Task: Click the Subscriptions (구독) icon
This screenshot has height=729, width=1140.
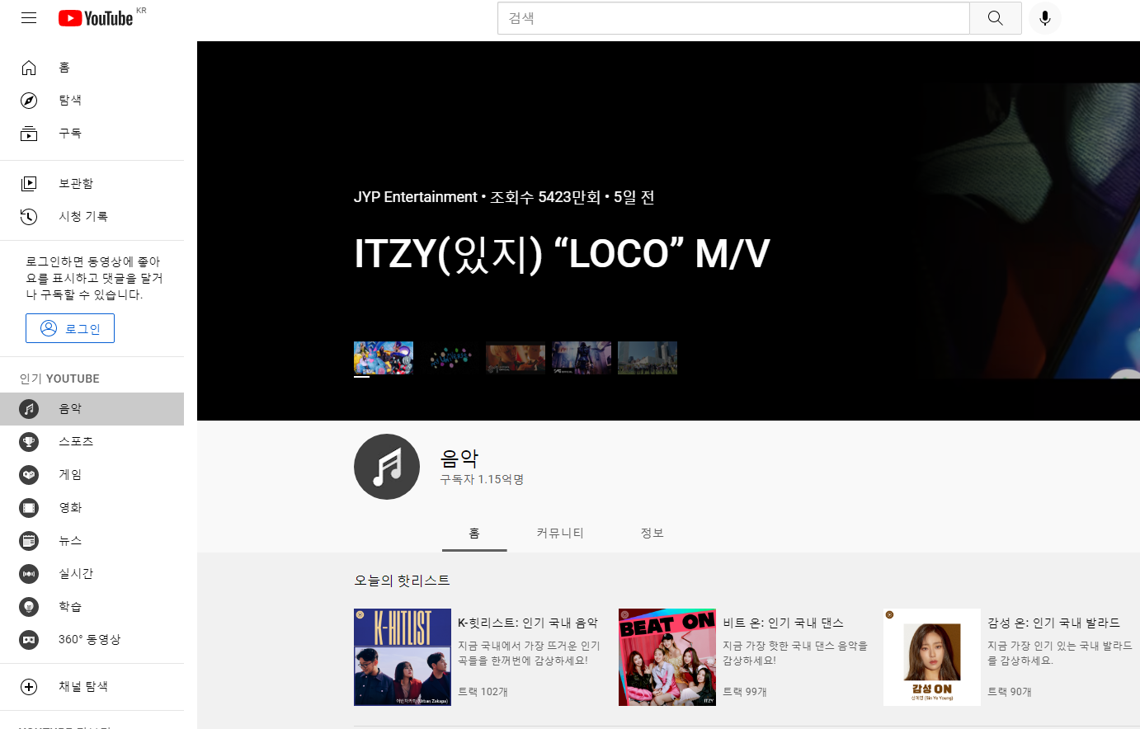Action: [x=29, y=134]
